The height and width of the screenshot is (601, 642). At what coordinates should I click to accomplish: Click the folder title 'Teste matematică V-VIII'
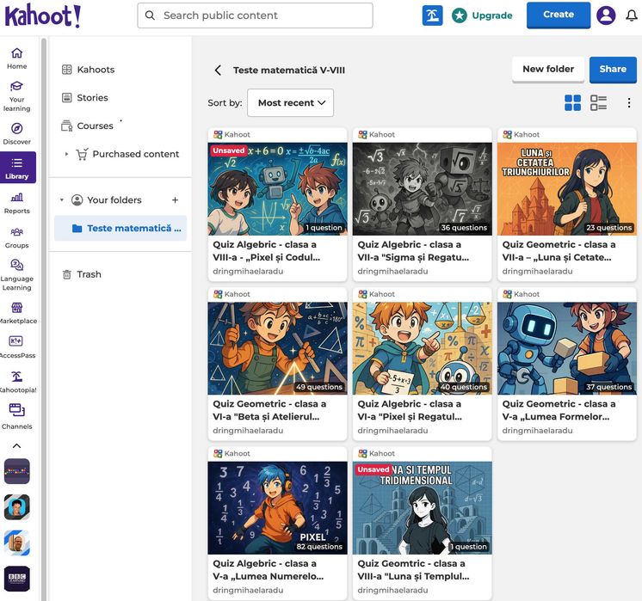coord(289,71)
